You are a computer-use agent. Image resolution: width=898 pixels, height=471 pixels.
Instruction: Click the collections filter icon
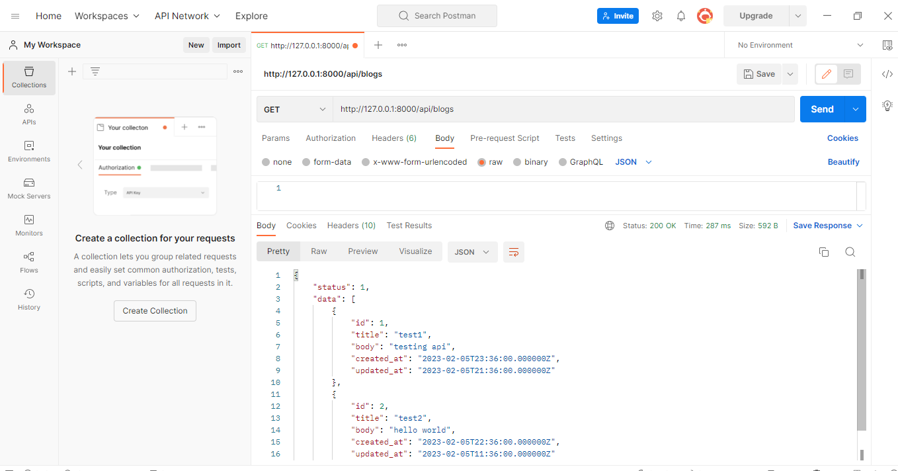(x=95, y=71)
